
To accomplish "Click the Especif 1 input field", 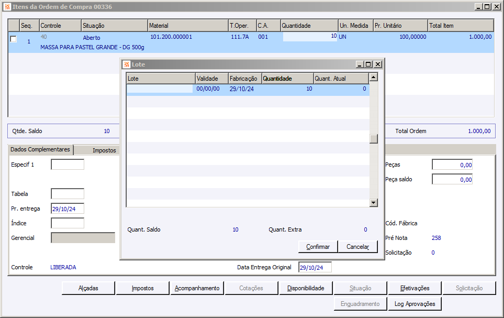I will 68,165.
